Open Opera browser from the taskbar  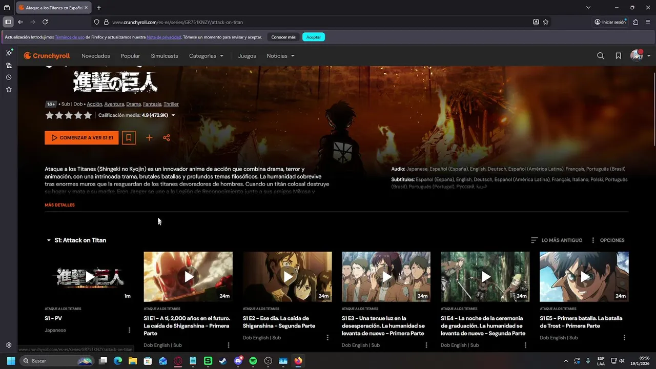[x=178, y=361]
